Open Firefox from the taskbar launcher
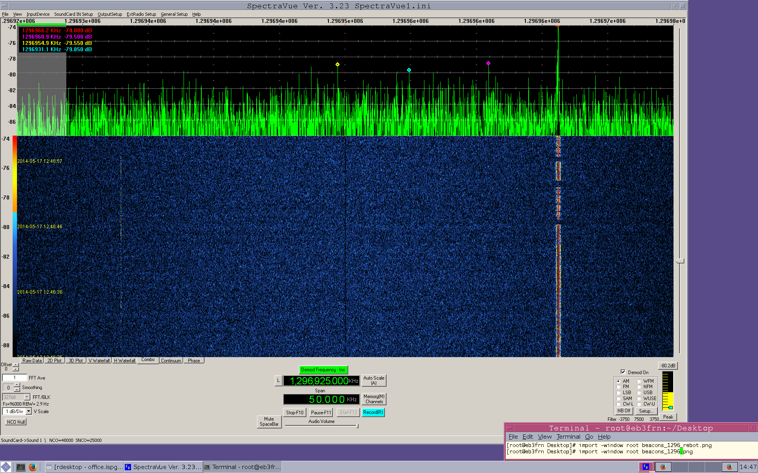 33,467
